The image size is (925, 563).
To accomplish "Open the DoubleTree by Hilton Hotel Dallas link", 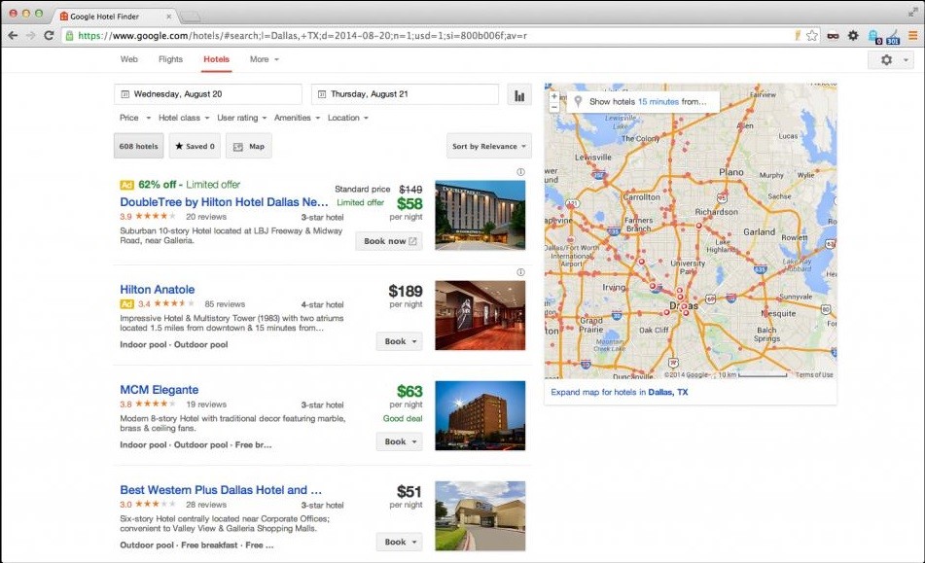I will pyautogui.click(x=224, y=202).
